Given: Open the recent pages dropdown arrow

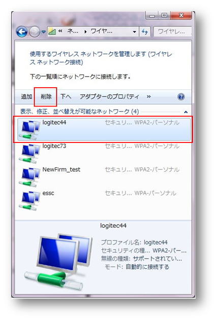Looking at the screenshot, I should click(x=43, y=32).
